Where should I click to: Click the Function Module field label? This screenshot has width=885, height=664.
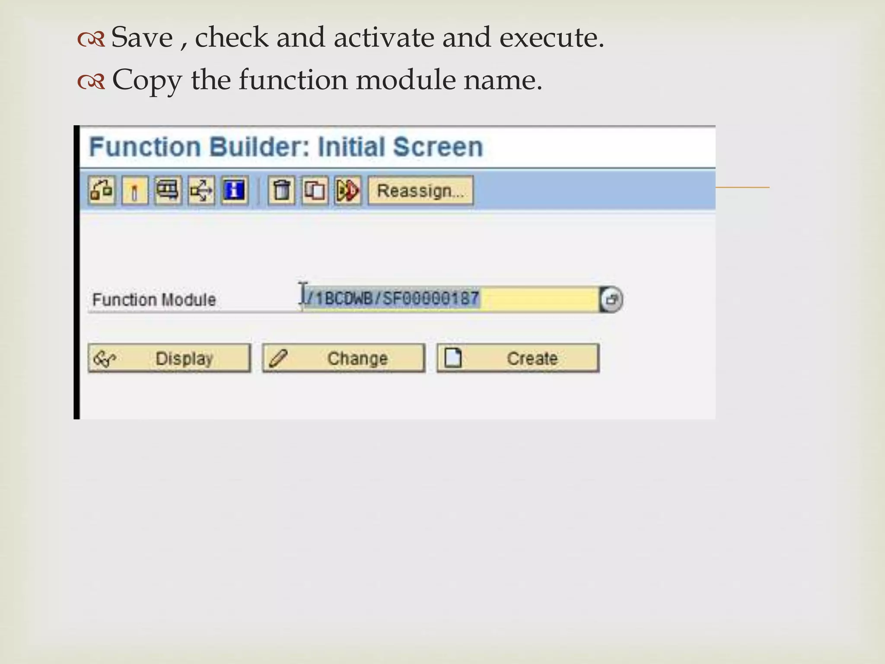coord(154,300)
